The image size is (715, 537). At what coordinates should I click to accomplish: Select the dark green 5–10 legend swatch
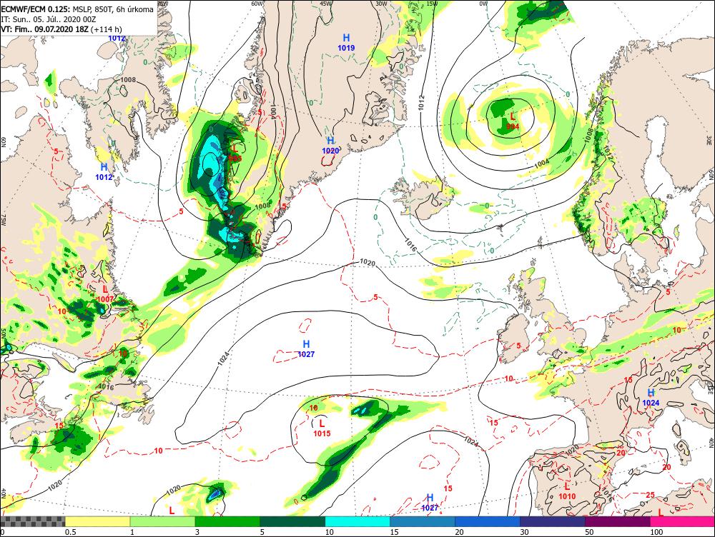click(x=292, y=521)
